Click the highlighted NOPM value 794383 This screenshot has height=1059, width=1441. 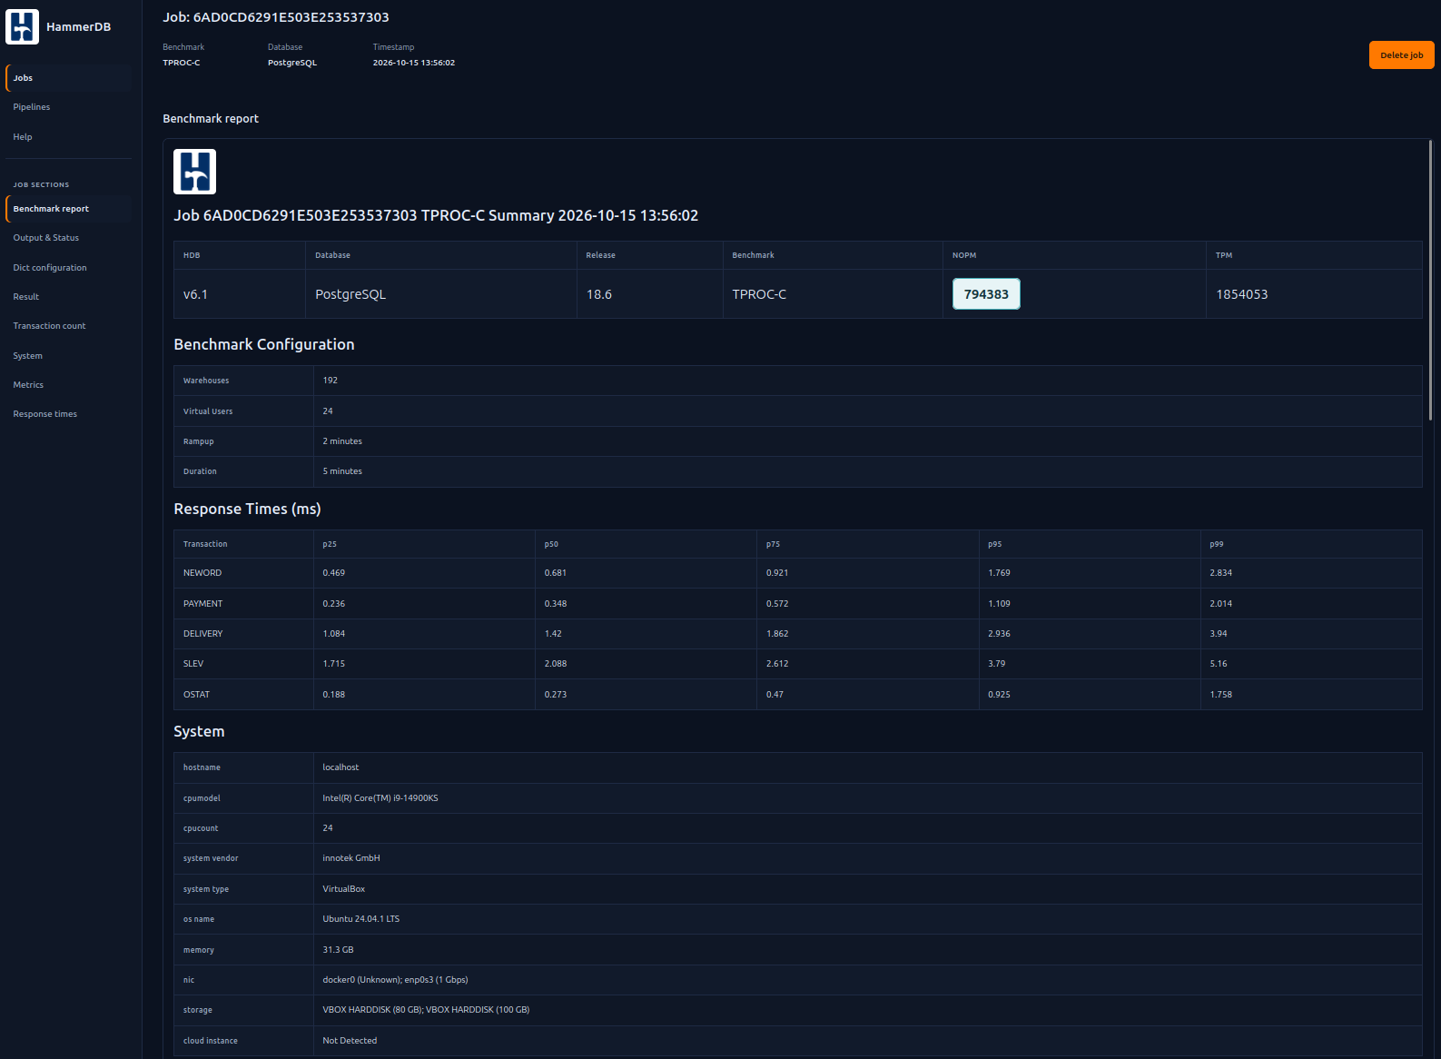click(986, 294)
